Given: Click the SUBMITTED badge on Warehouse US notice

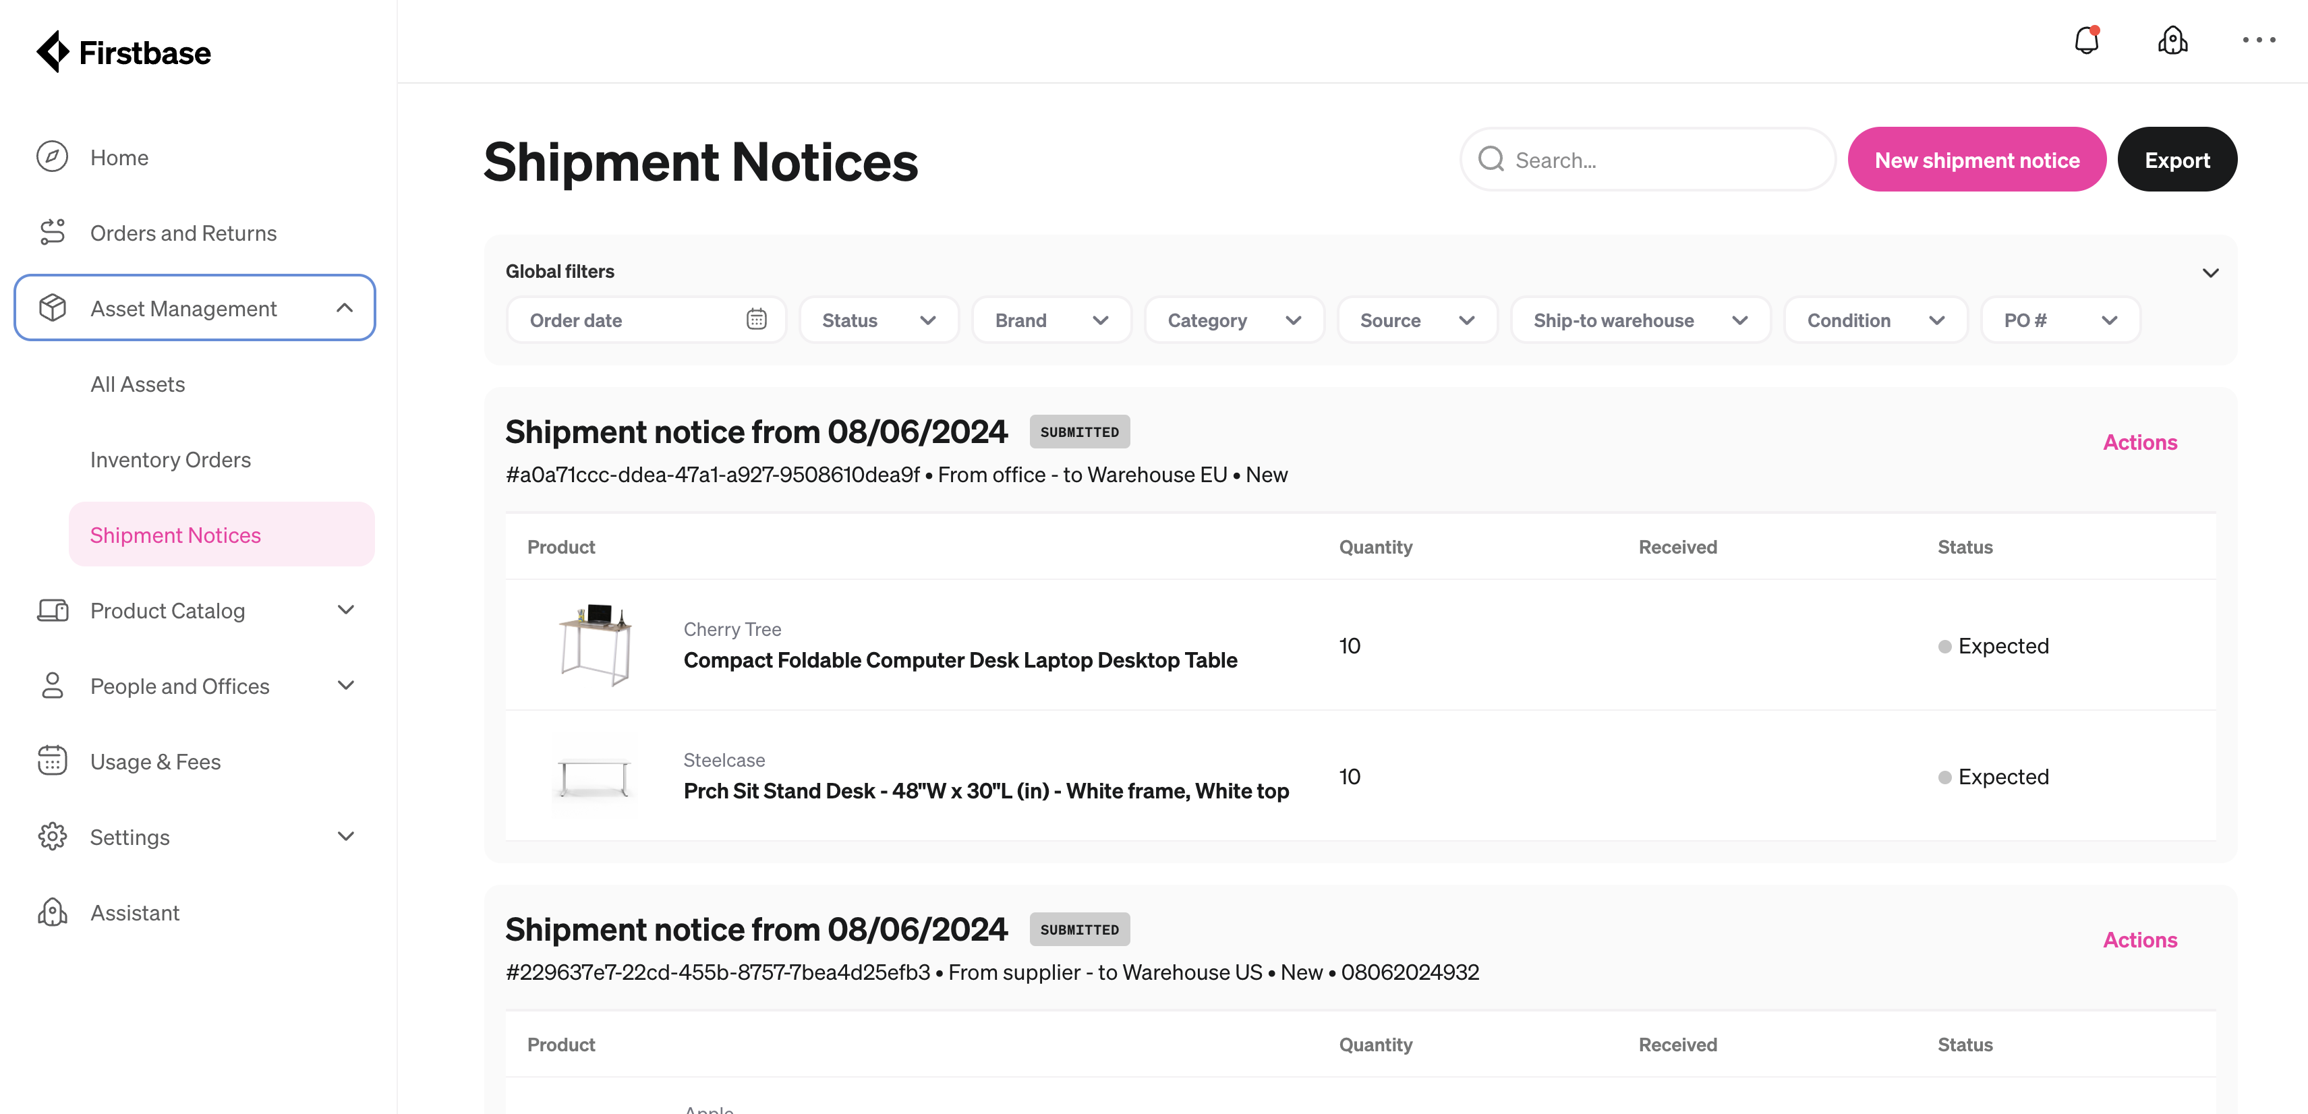Looking at the screenshot, I should pos(1078,929).
